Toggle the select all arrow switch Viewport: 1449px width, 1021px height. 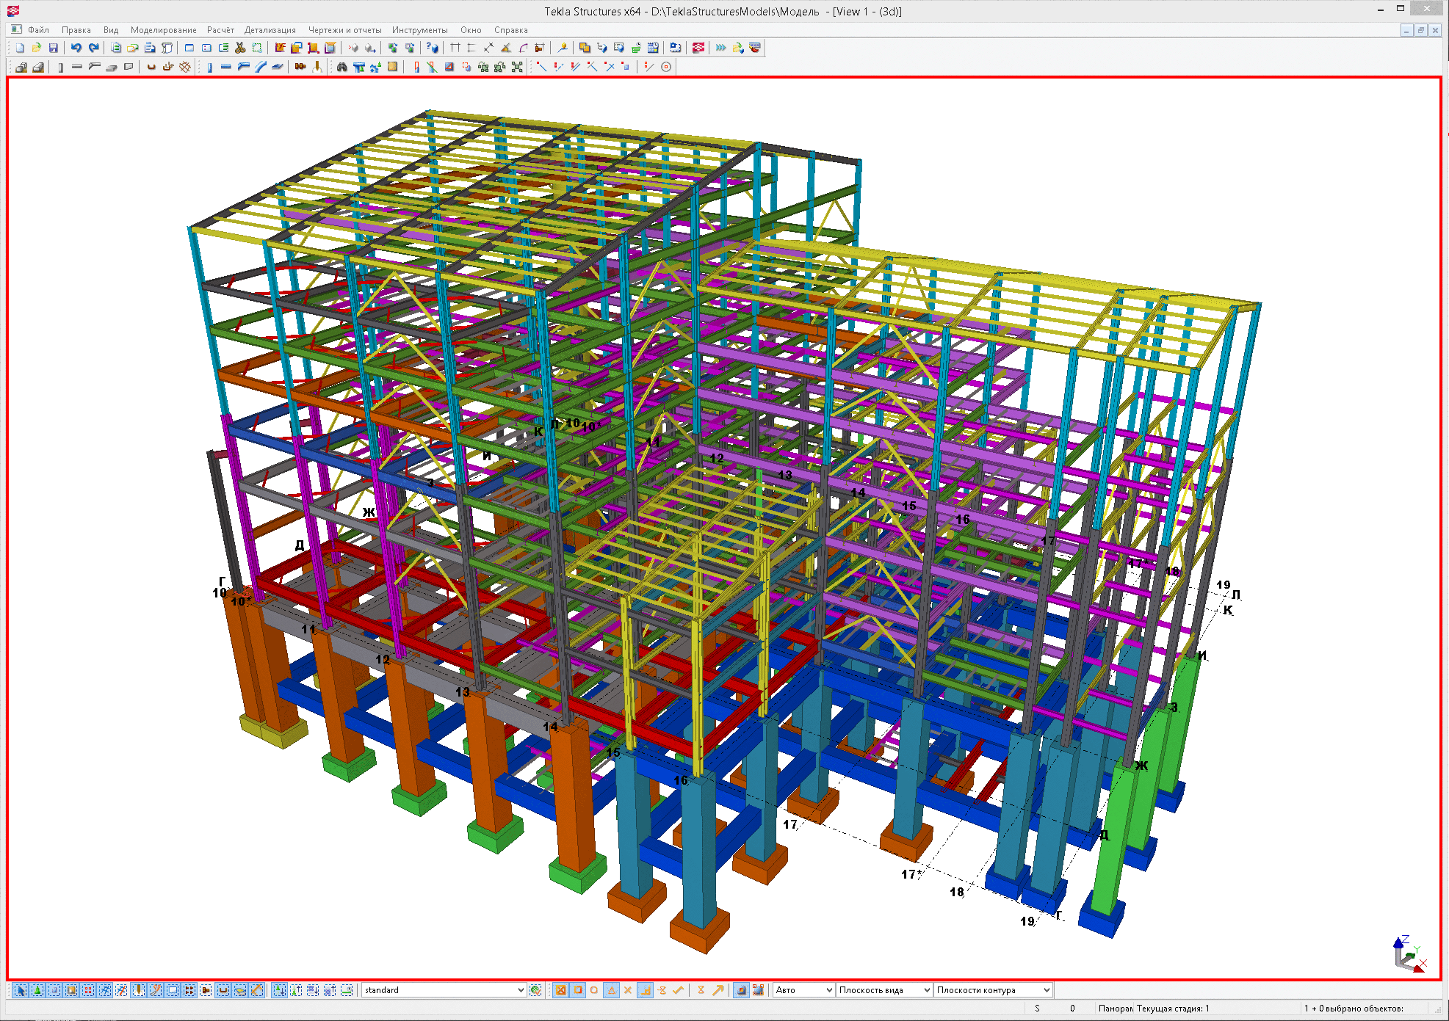point(20,990)
